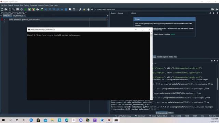This screenshot has height=123, width=219.
Task: Click the Help pane home icon
Action: (x=210, y=13)
